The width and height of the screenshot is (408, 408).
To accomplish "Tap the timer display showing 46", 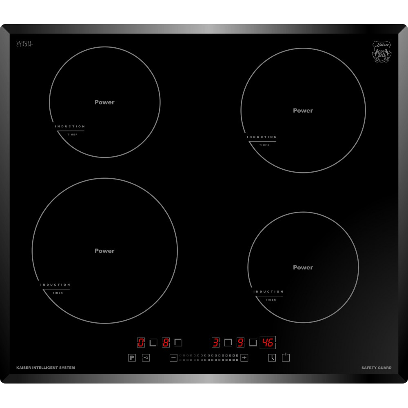I will (268, 343).
